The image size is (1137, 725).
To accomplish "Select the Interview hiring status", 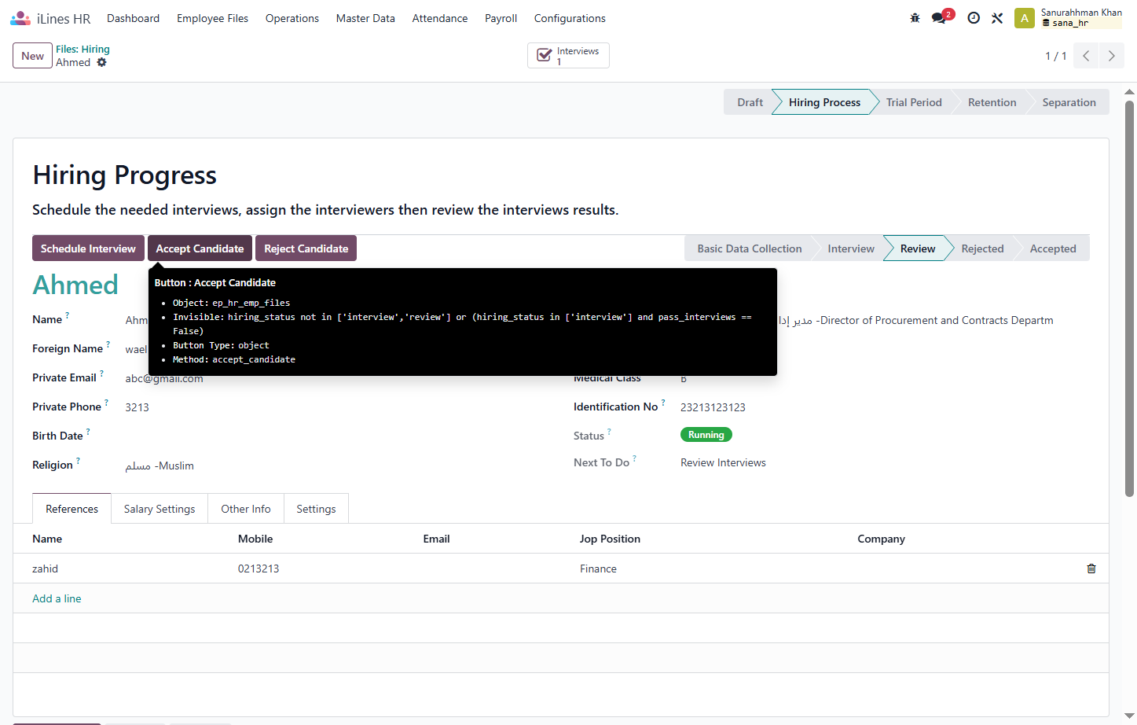I will tap(850, 248).
